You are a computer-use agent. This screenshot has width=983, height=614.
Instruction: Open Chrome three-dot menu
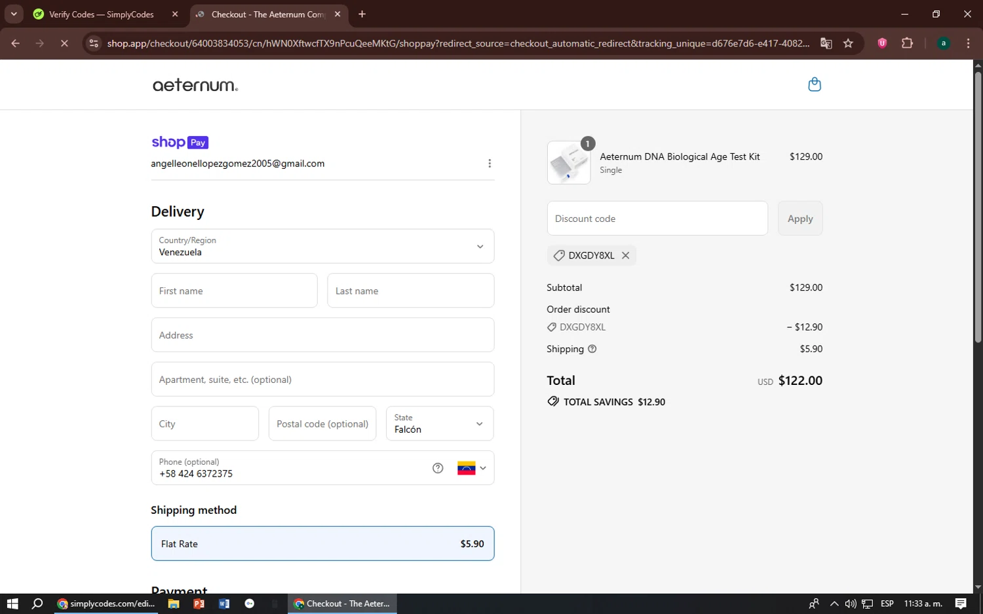(x=968, y=43)
